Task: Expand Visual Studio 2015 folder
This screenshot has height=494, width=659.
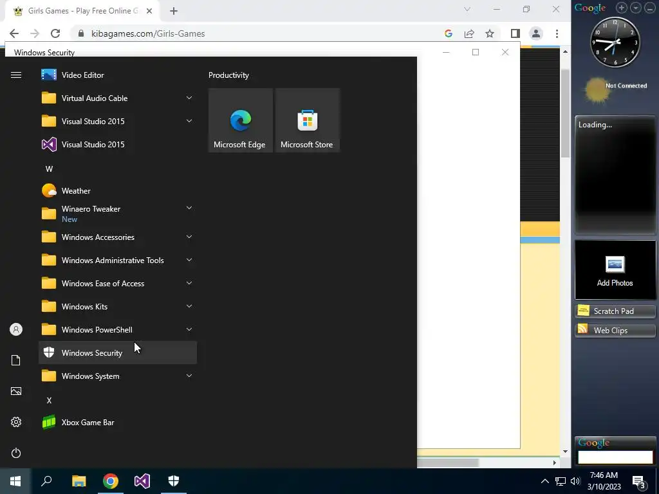Action: pyautogui.click(x=189, y=121)
